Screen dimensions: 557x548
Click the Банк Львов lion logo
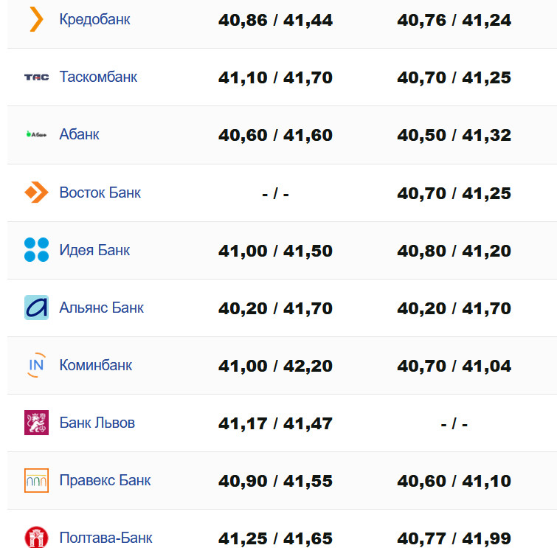coord(36,423)
